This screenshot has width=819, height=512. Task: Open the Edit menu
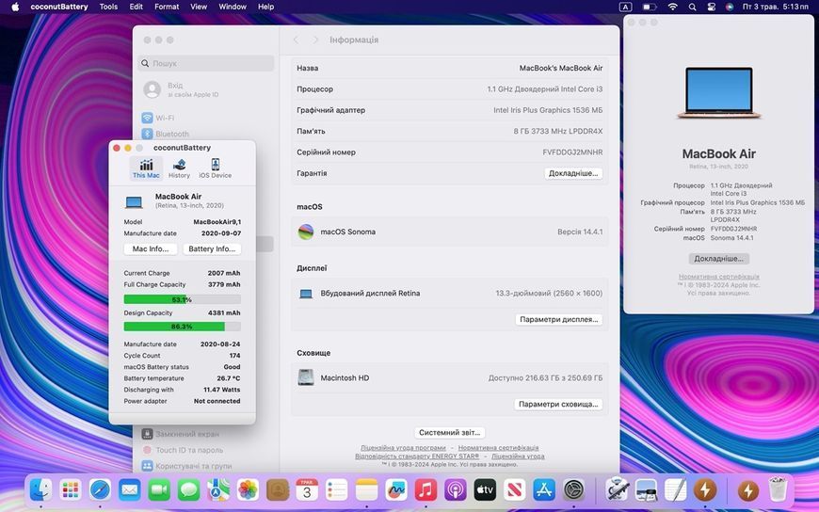coord(136,7)
